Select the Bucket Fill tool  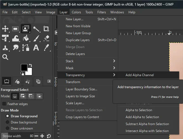[26, 38]
